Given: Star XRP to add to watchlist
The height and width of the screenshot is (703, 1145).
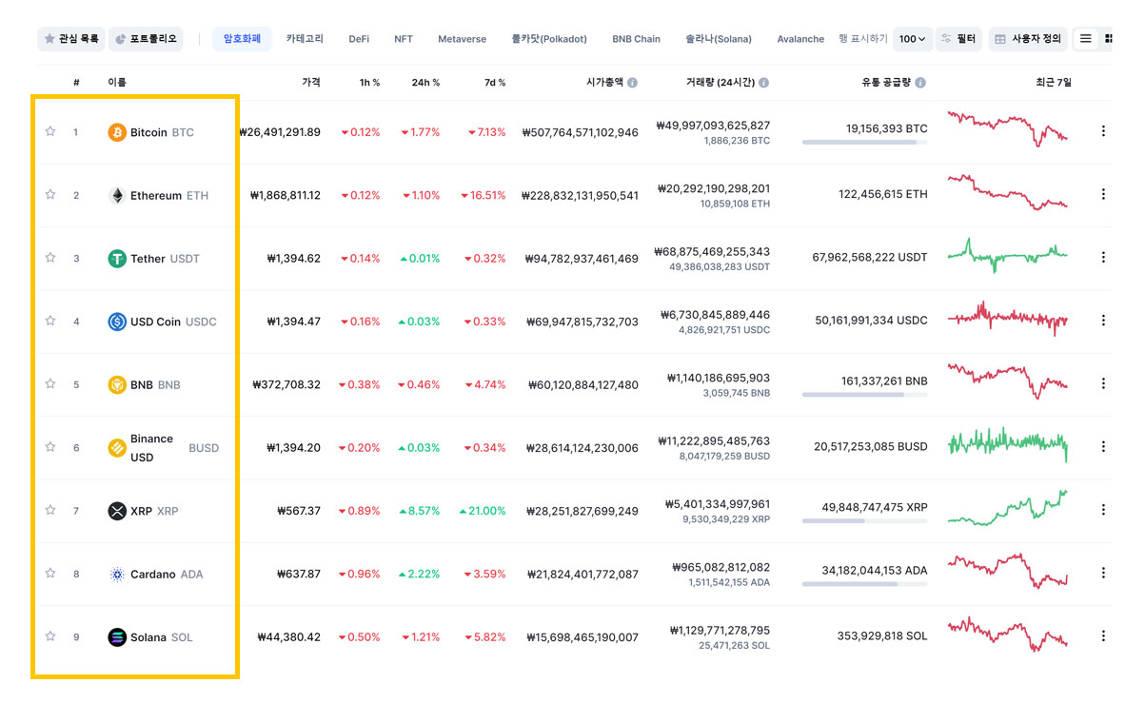Looking at the screenshot, I should pos(50,510).
